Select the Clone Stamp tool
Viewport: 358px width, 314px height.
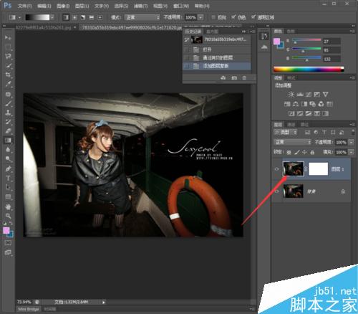tap(8, 113)
